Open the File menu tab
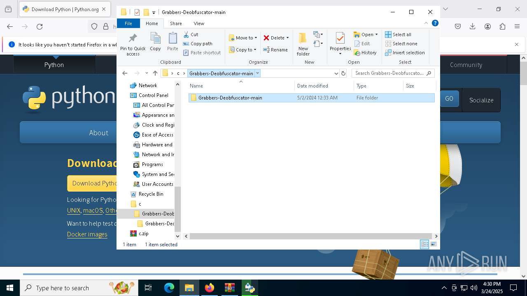Image resolution: width=527 pixels, height=296 pixels. (128, 23)
